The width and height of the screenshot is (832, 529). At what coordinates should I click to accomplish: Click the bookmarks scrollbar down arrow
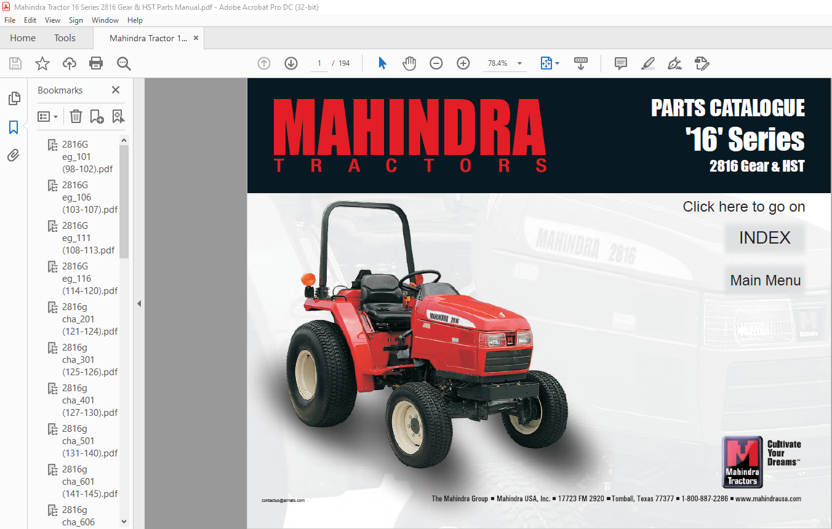click(x=124, y=522)
